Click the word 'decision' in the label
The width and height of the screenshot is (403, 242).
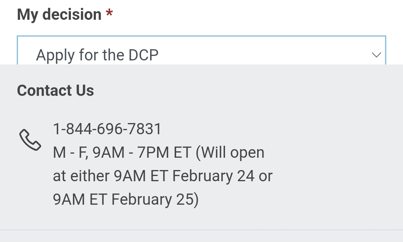point(72,15)
